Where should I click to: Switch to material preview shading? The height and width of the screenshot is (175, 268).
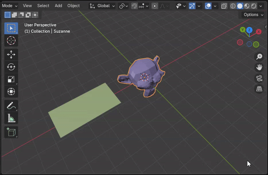click(247, 6)
